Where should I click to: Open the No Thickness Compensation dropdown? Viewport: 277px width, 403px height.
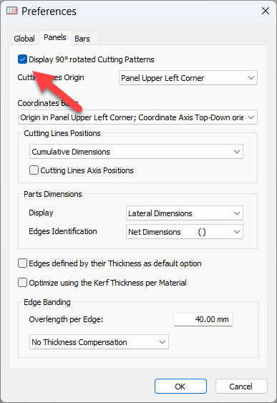pyautogui.click(x=99, y=342)
